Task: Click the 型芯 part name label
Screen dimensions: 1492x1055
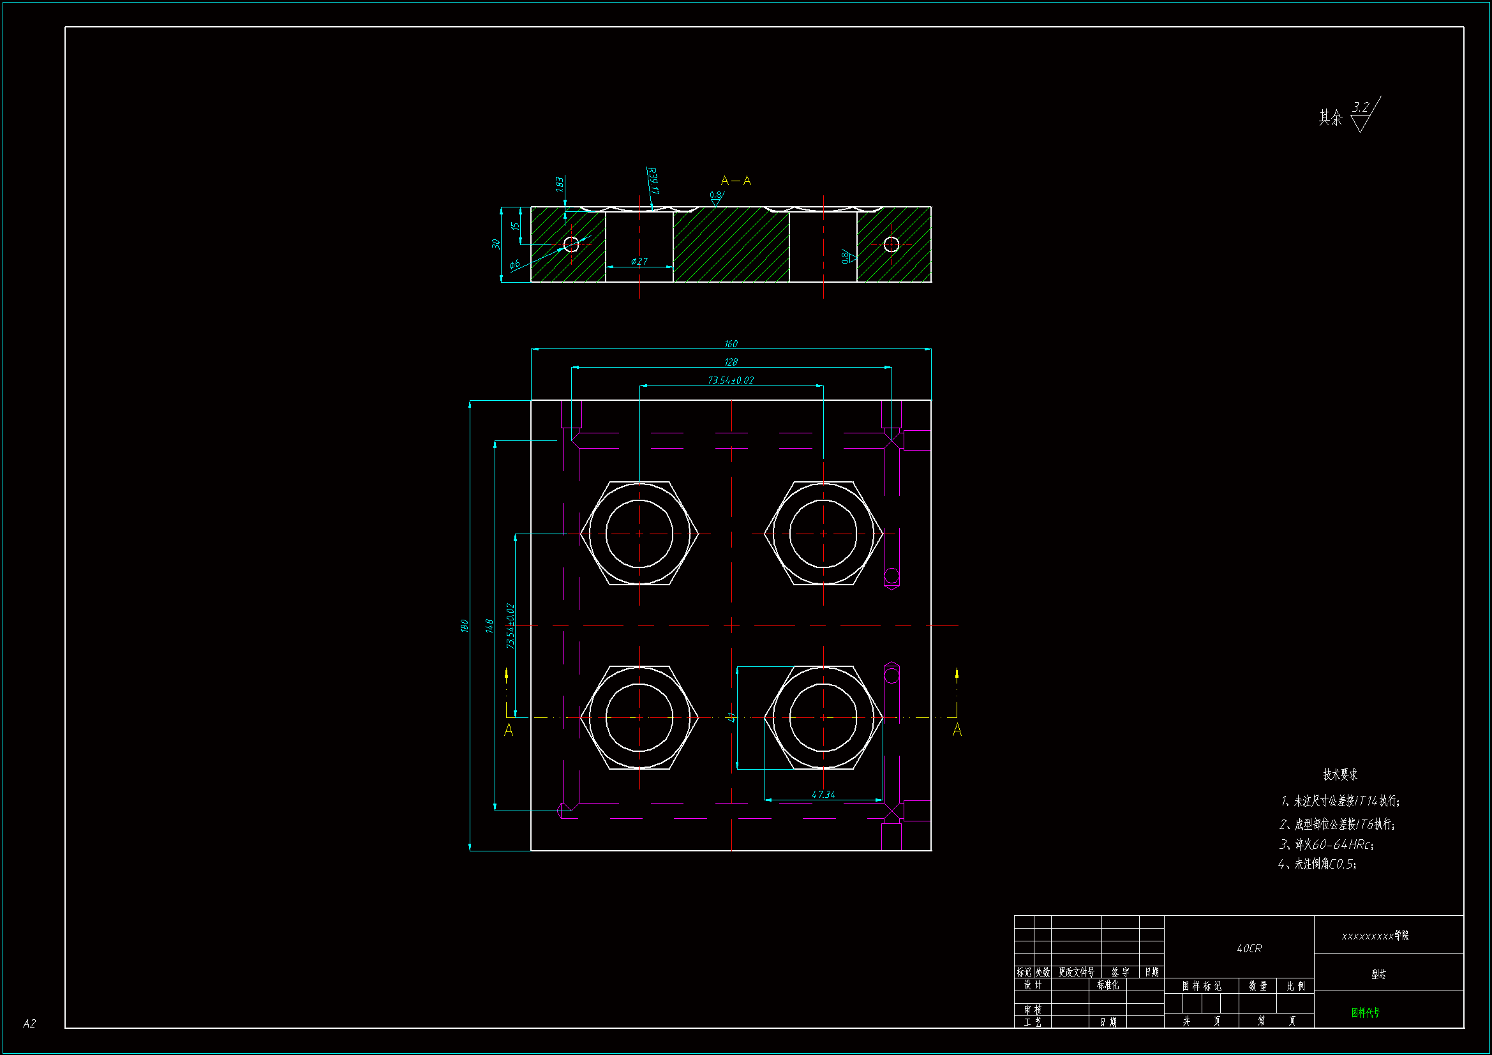Action: (1378, 974)
